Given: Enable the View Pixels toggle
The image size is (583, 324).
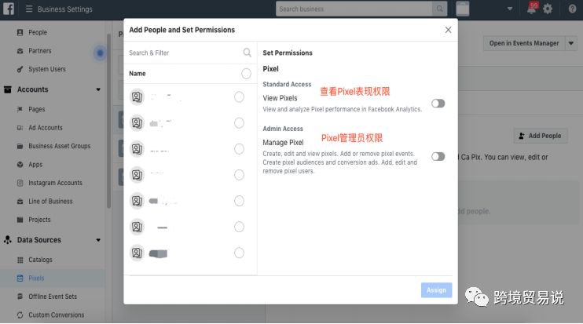Looking at the screenshot, I should (438, 104).
